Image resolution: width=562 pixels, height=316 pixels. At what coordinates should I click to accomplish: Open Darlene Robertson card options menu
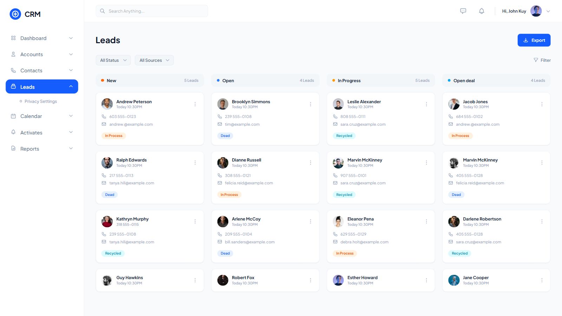[542, 222]
